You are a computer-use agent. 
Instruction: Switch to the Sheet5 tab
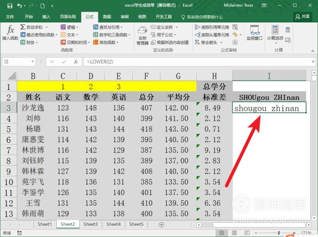point(136,224)
